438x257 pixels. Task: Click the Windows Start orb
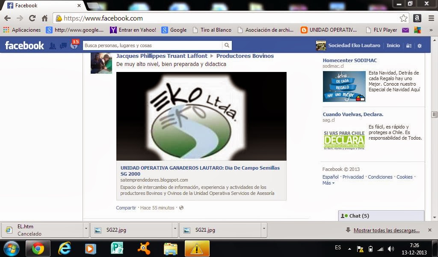point(12,248)
